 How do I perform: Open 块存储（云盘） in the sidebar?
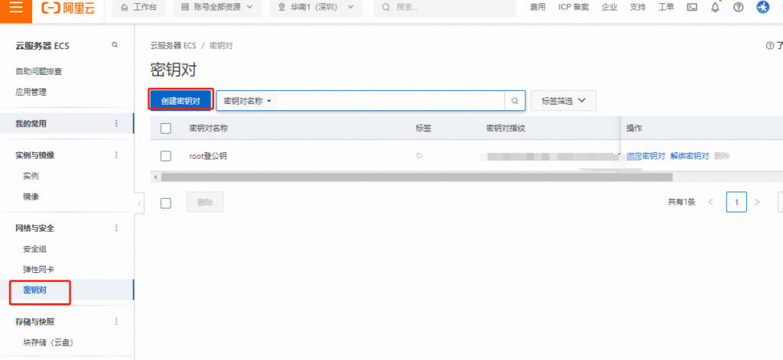[48, 342]
